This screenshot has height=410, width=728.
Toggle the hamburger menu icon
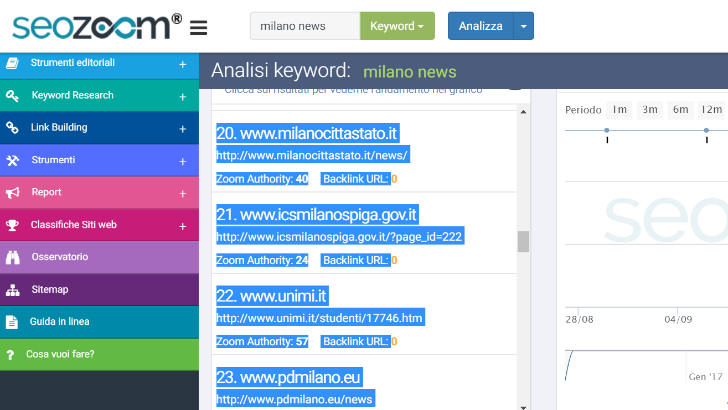pos(198,28)
